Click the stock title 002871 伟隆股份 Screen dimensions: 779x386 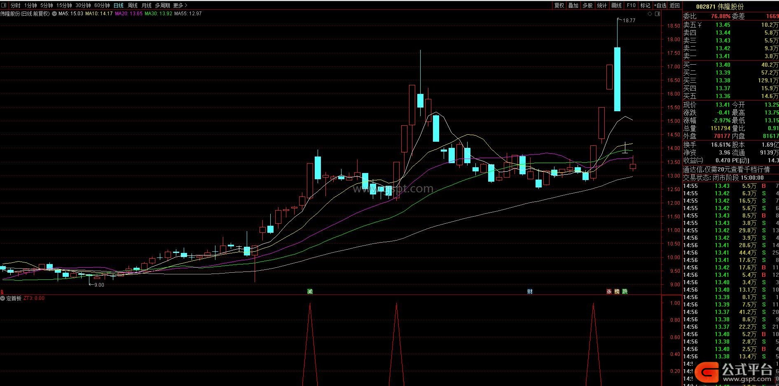pos(720,7)
